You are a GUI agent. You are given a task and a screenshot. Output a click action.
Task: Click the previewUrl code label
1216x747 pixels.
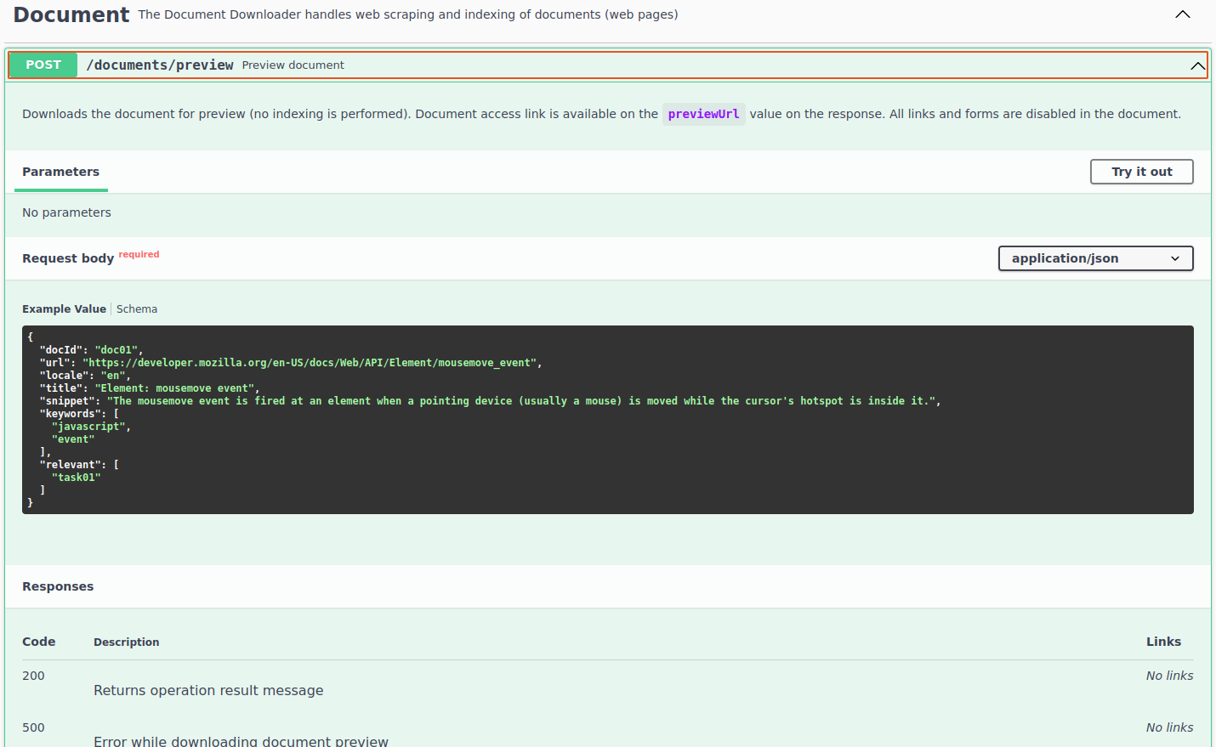point(703,114)
